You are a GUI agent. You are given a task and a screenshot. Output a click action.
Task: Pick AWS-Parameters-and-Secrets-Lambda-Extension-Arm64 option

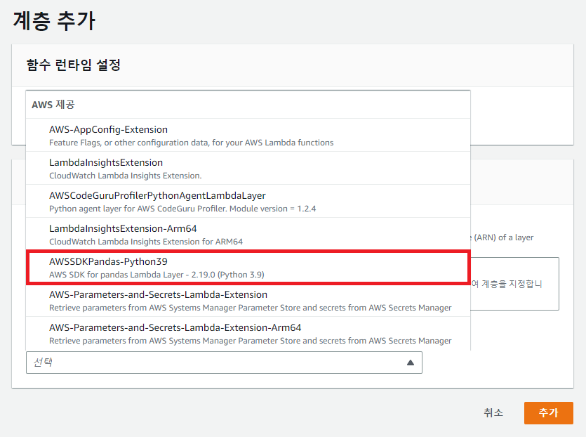(x=248, y=333)
